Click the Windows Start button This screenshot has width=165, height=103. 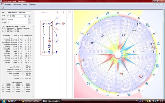pyautogui.click(x=4, y=101)
